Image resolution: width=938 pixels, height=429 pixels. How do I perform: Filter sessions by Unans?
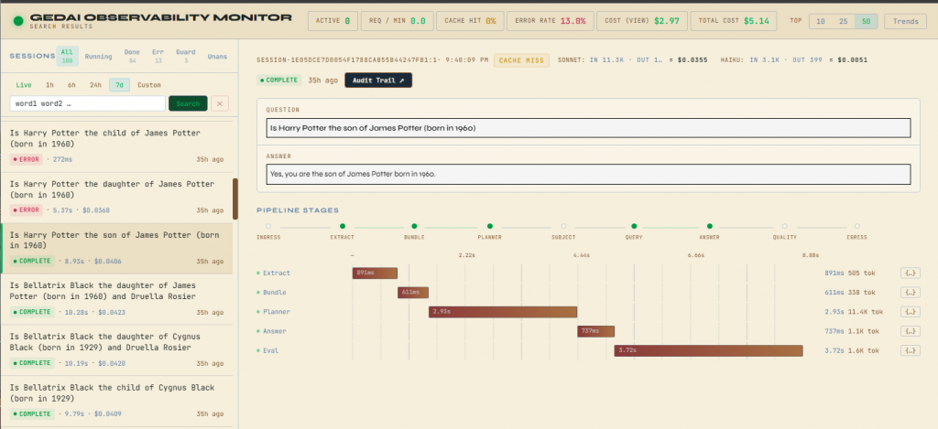click(x=217, y=57)
